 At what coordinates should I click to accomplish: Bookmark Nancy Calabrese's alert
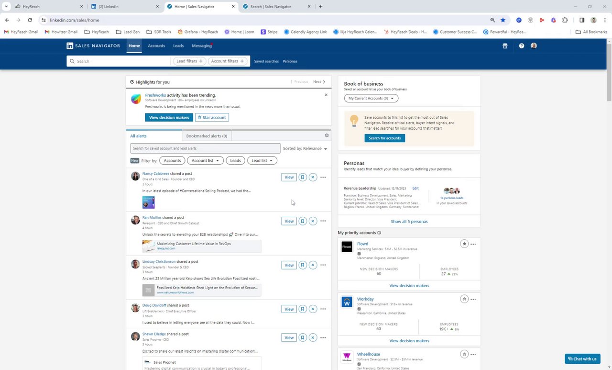click(303, 177)
